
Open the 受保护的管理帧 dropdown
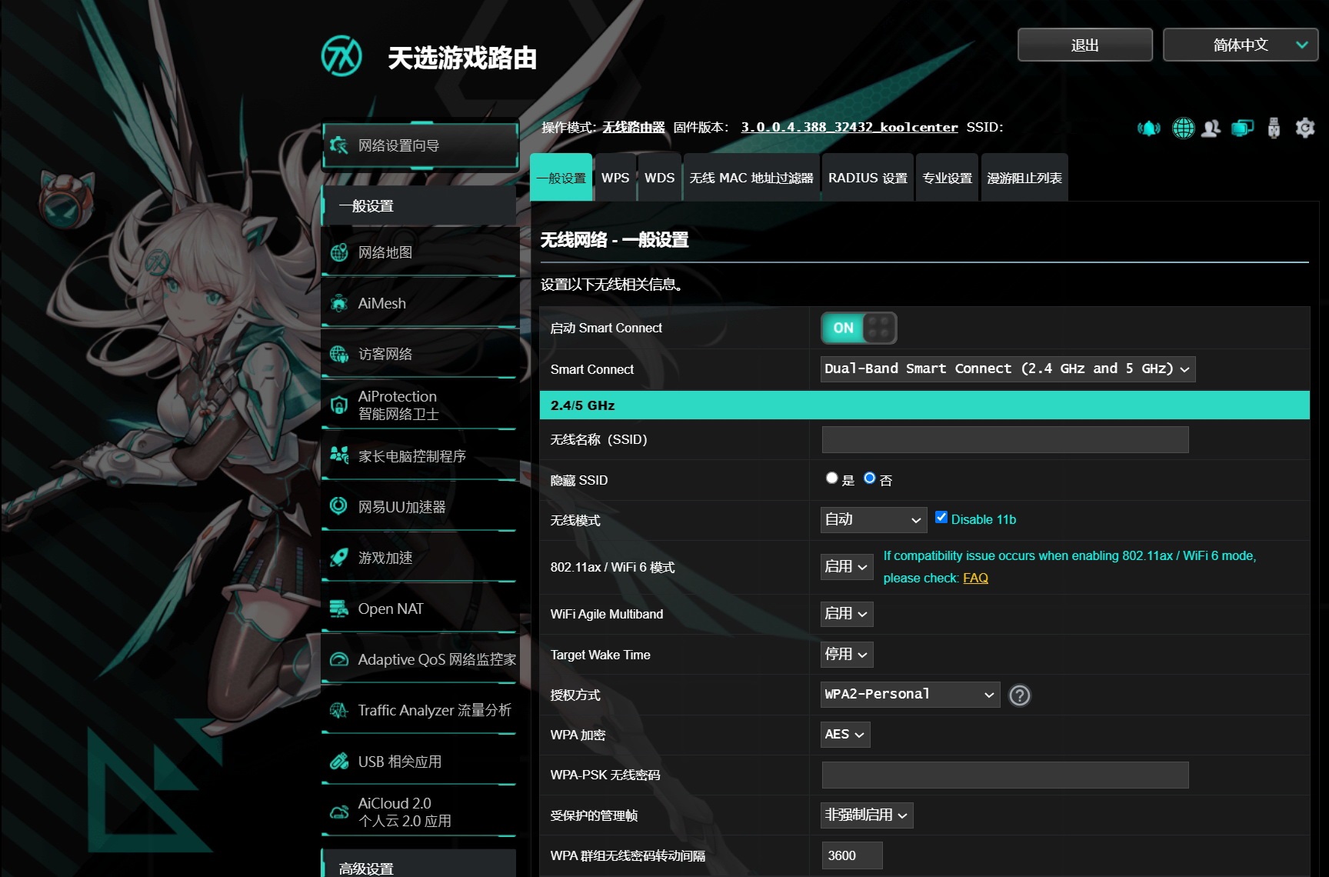(x=867, y=815)
